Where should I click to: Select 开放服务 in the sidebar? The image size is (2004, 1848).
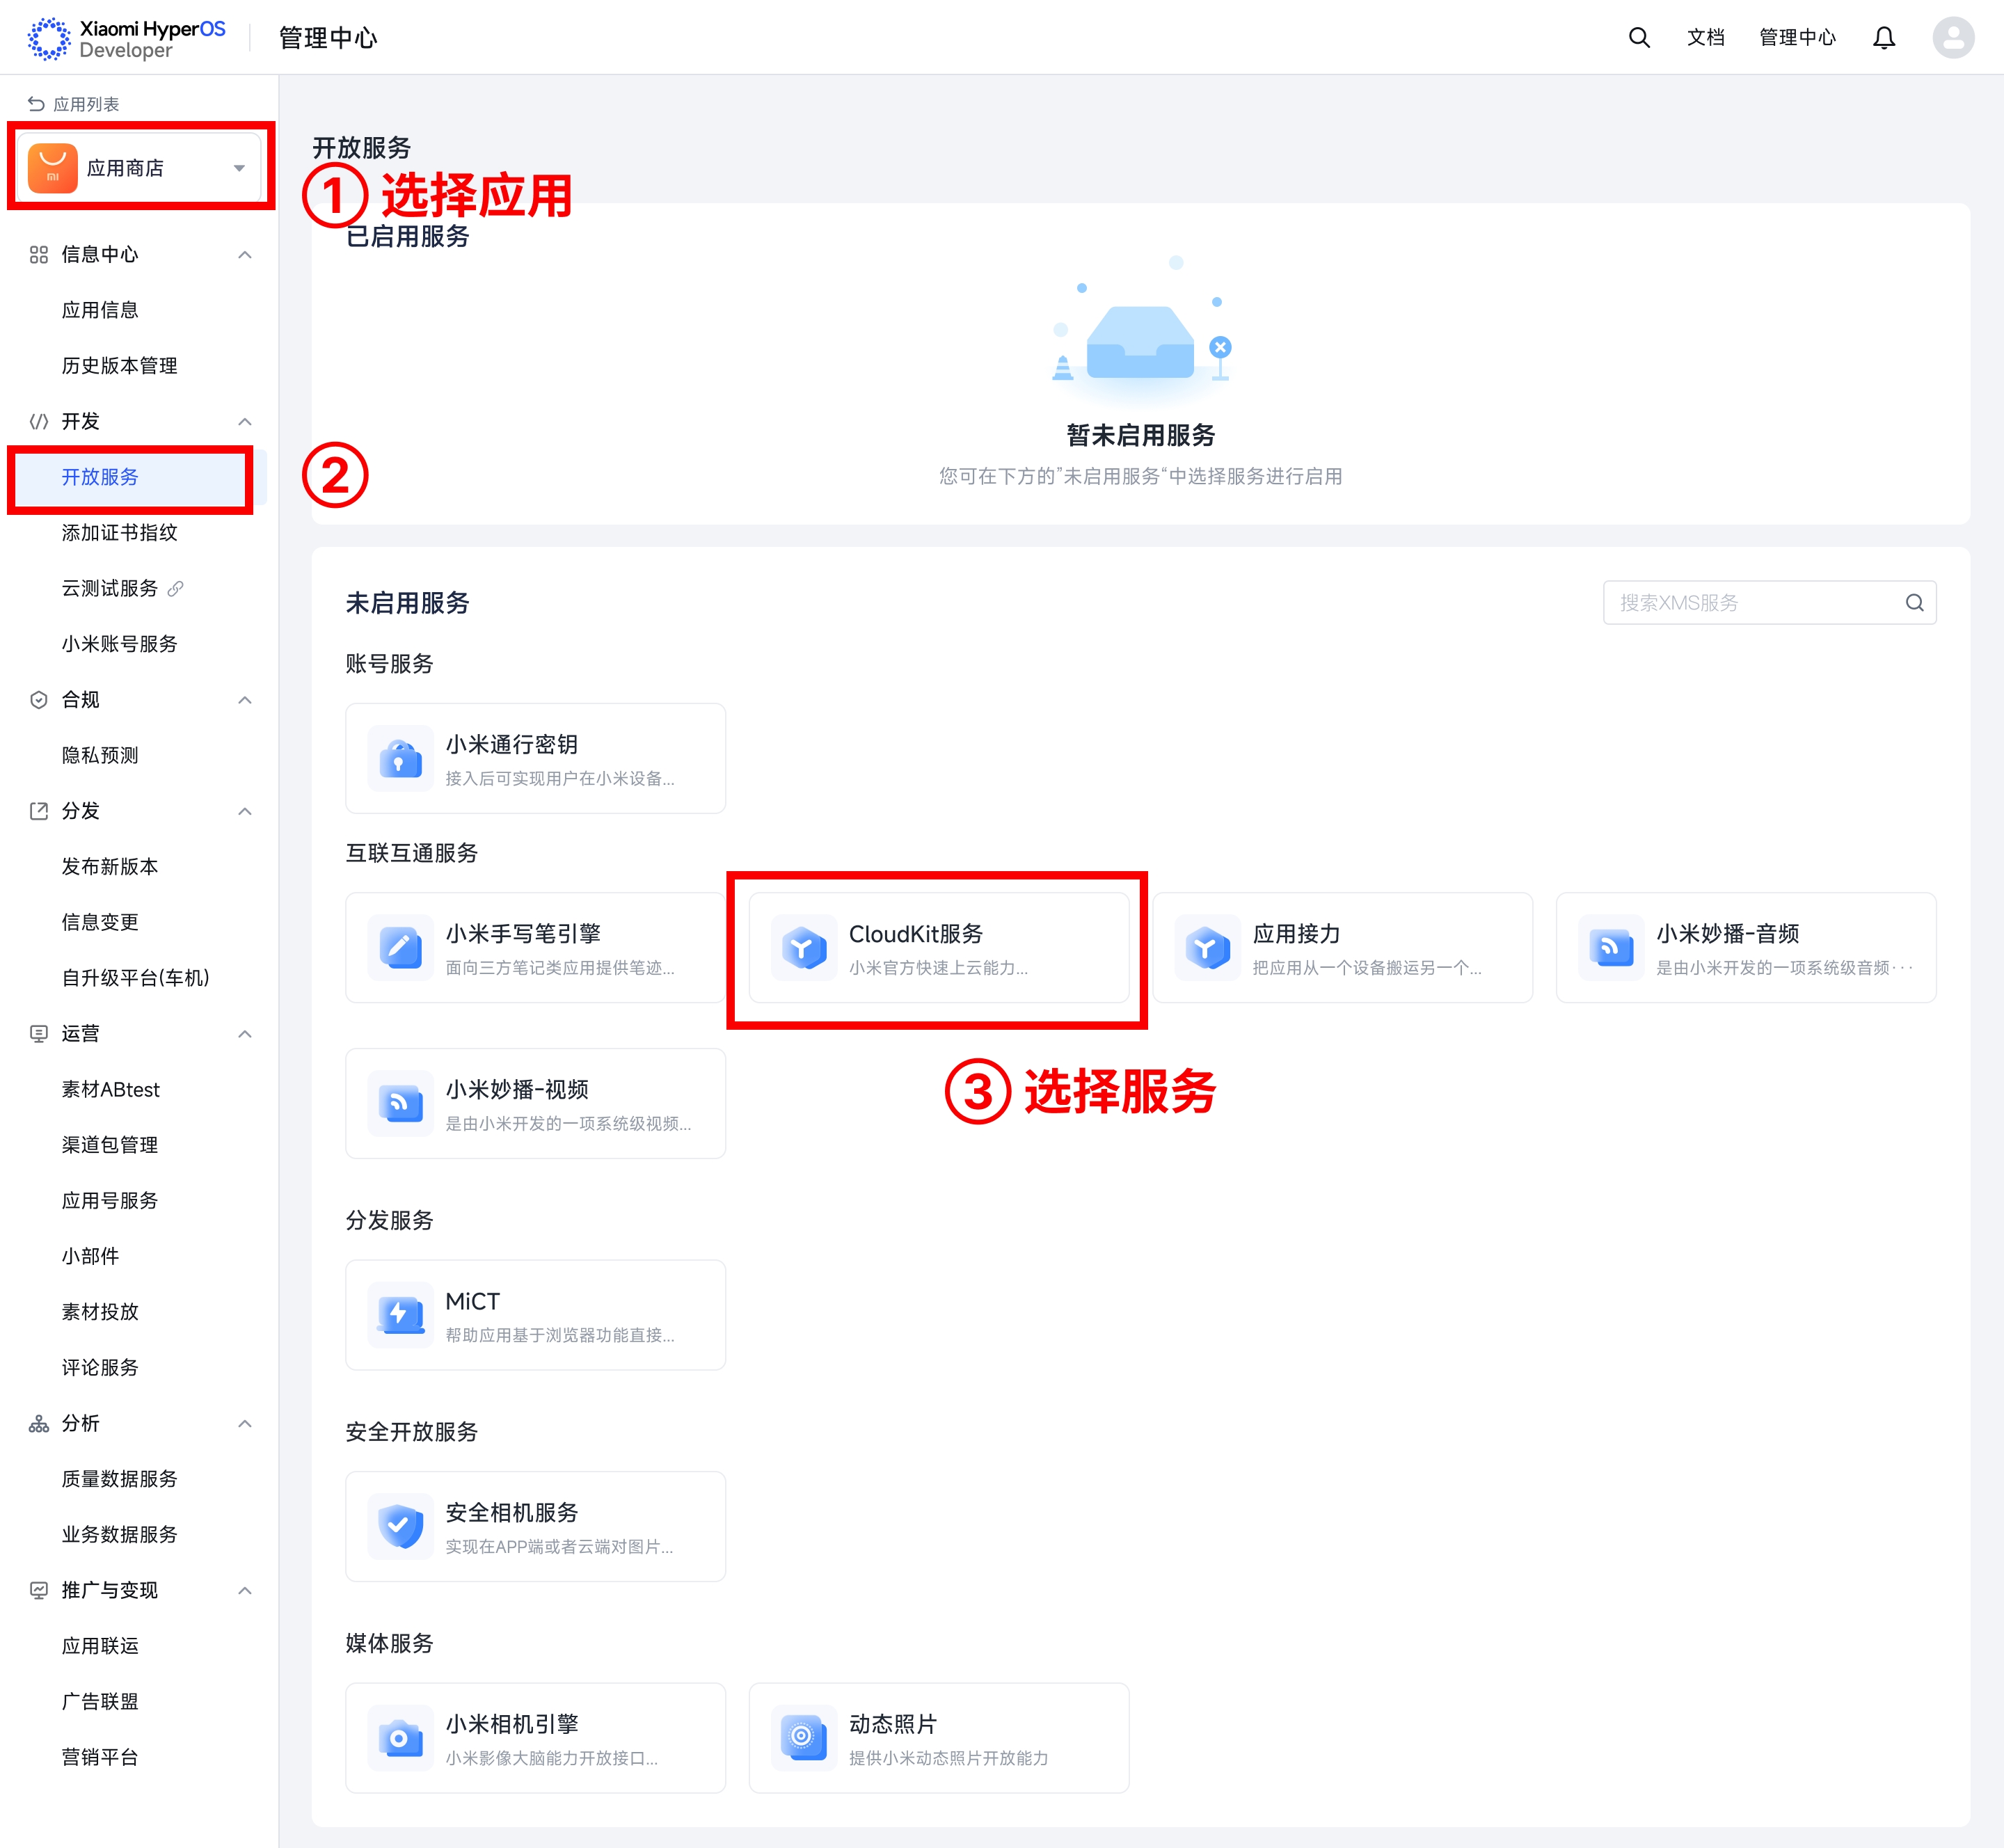[100, 477]
